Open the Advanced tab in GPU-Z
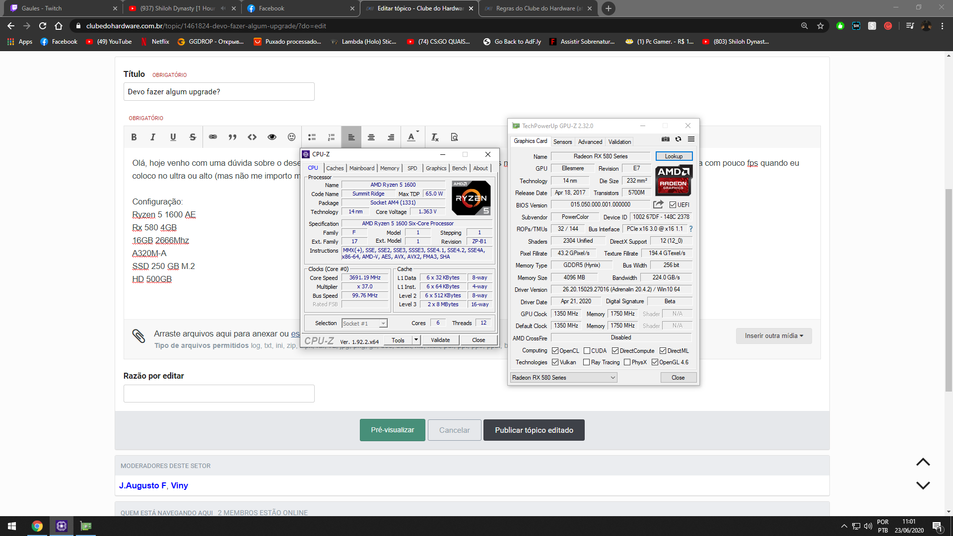This screenshot has height=536, width=953. (x=590, y=142)
